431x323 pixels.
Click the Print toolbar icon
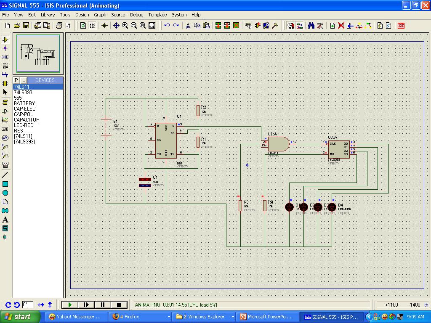click(59, 26)
